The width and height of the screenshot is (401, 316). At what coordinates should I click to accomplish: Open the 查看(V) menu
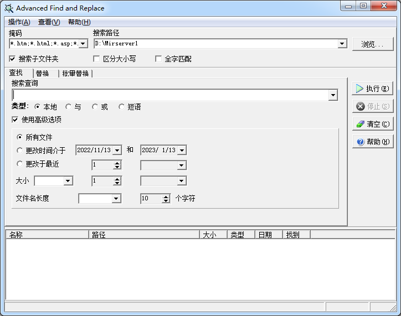click(x=49, y=22)
